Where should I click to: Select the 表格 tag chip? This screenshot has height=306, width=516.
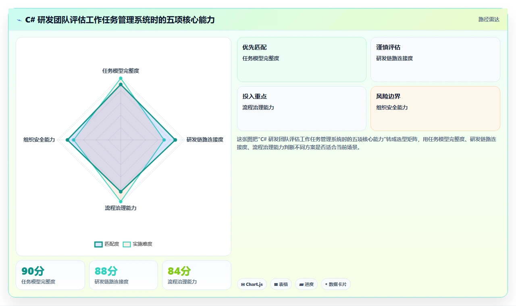281,284
